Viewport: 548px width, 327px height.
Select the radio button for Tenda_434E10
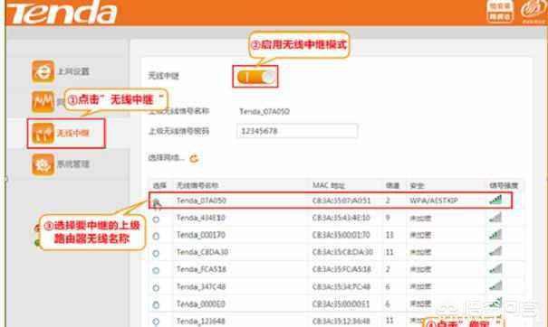156,220
